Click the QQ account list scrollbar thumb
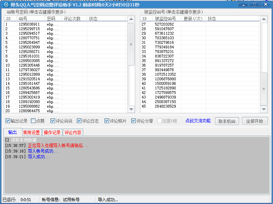The image size is (273, 204). click(131, 45)
